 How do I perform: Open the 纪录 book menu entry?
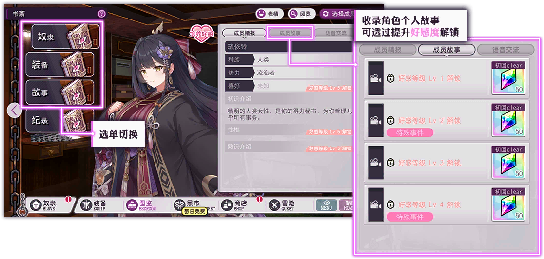(59, 121)
